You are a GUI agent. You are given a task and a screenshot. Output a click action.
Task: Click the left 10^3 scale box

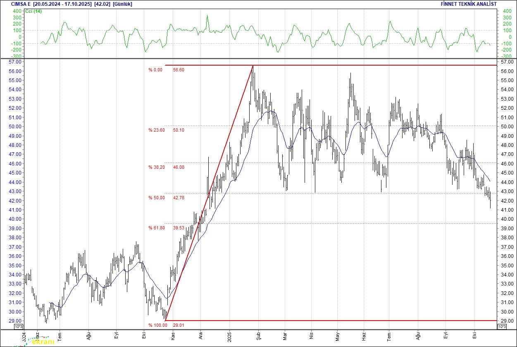19,327
